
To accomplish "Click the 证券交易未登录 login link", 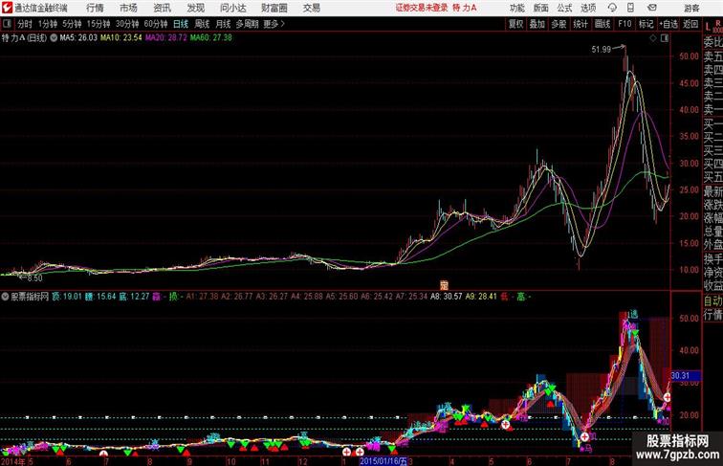I will click(x=422, y=8).
